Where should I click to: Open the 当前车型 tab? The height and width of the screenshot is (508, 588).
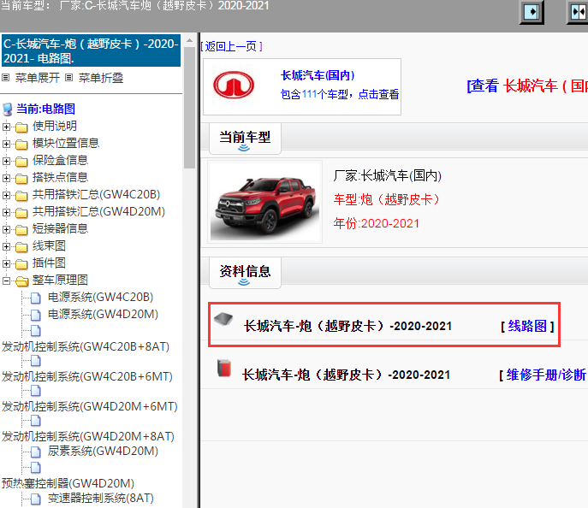click(x=245, y=139)
